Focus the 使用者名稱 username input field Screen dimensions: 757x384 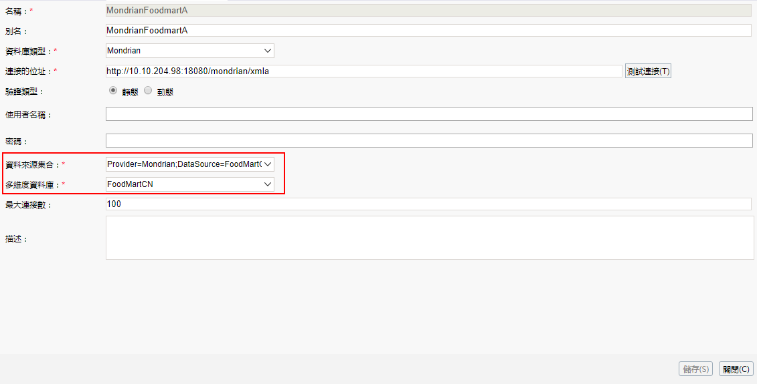point(428,114)
